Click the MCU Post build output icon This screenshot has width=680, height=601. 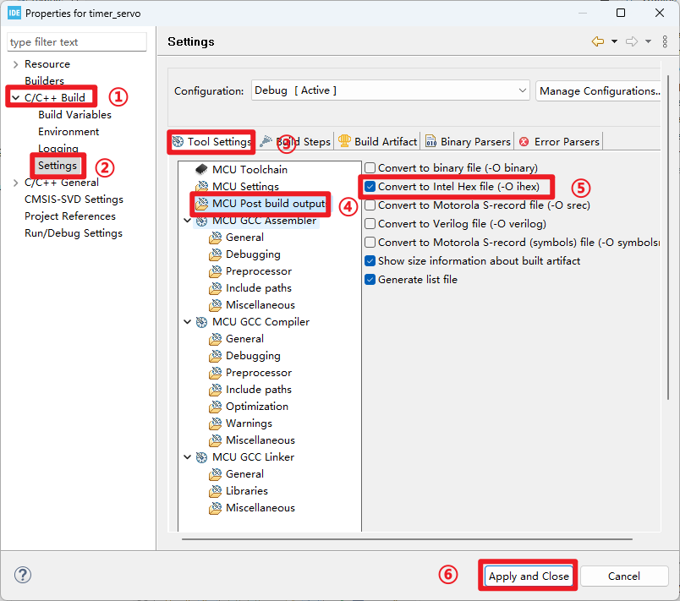201,203
